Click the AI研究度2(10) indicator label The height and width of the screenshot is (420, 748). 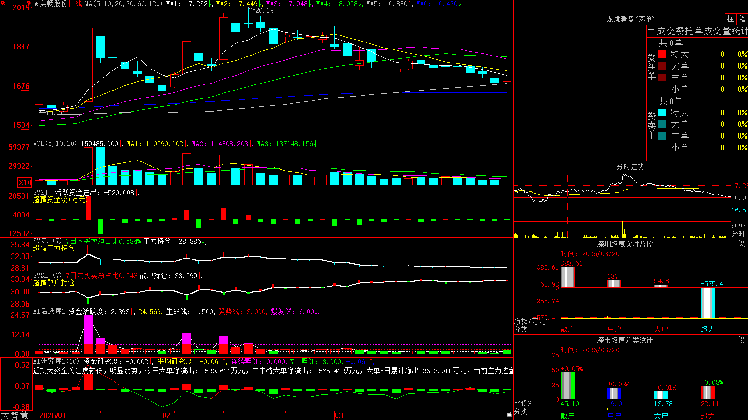pyautogui.click(x=57, y=361)
